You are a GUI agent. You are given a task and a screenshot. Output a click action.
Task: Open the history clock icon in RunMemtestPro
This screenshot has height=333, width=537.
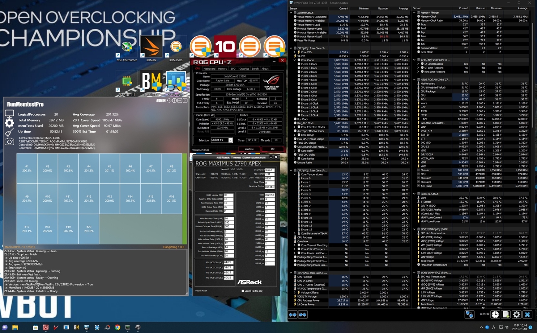pos(169,101)
